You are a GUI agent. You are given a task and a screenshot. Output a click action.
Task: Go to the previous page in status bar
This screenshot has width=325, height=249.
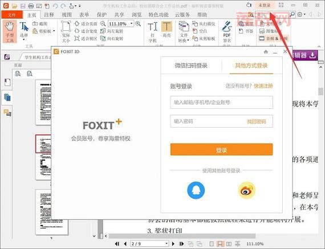[125, 244]
